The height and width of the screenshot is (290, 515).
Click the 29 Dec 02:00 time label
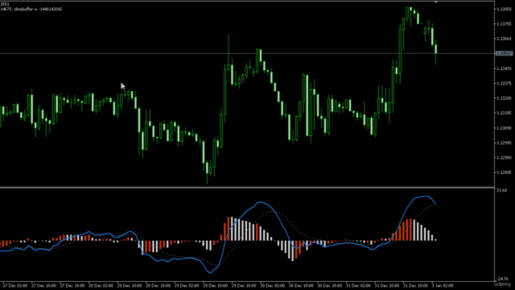pyautogui.click(x=187, y=286)
